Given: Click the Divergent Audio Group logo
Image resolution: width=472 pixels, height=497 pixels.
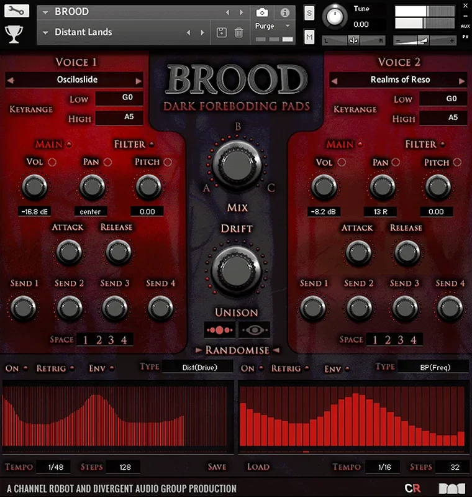Looking at the screenshot, I should (x=452, y=488).
